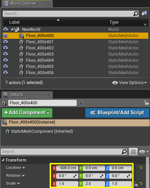Screen dimensions: 150x188
Task: Open the Rotation type dropdown
Action: (x=15, y=176)
